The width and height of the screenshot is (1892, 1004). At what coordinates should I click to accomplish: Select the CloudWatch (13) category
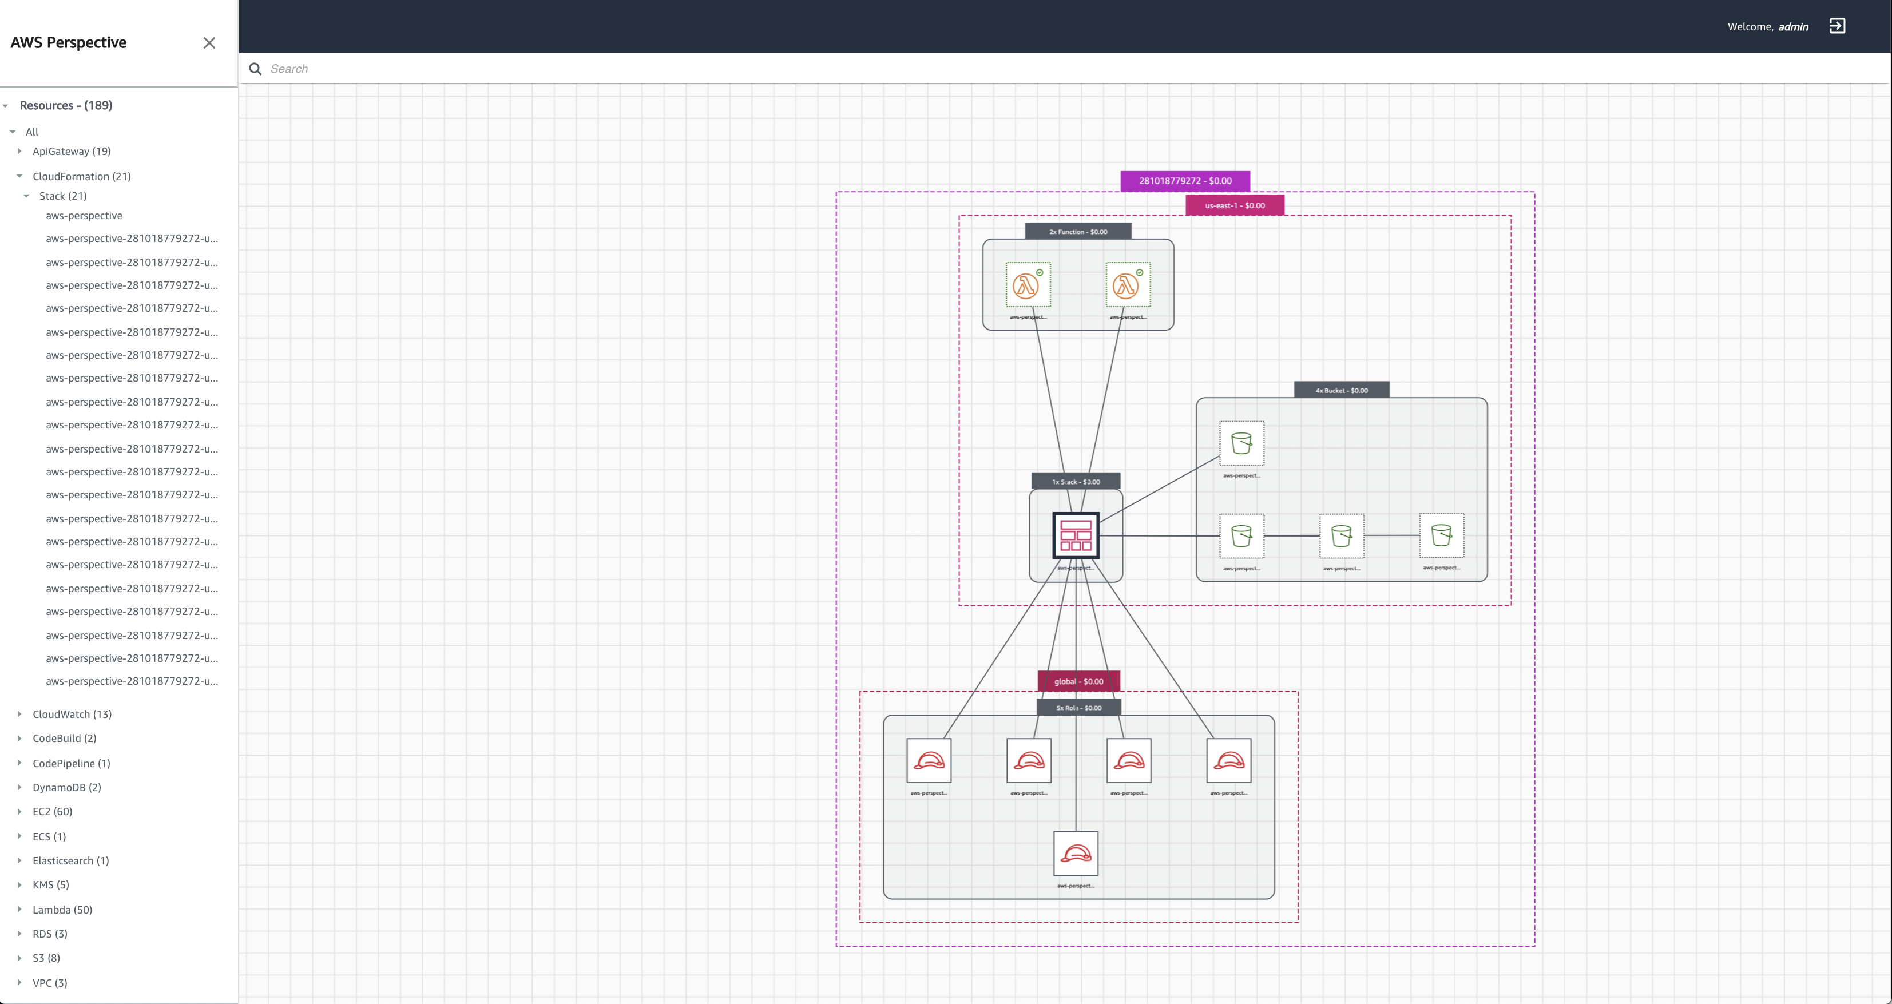(x=72, y=713)
